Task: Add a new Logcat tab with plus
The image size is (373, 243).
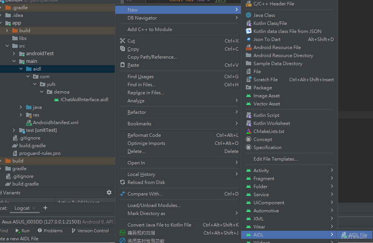Action: [x=45, y=208]
